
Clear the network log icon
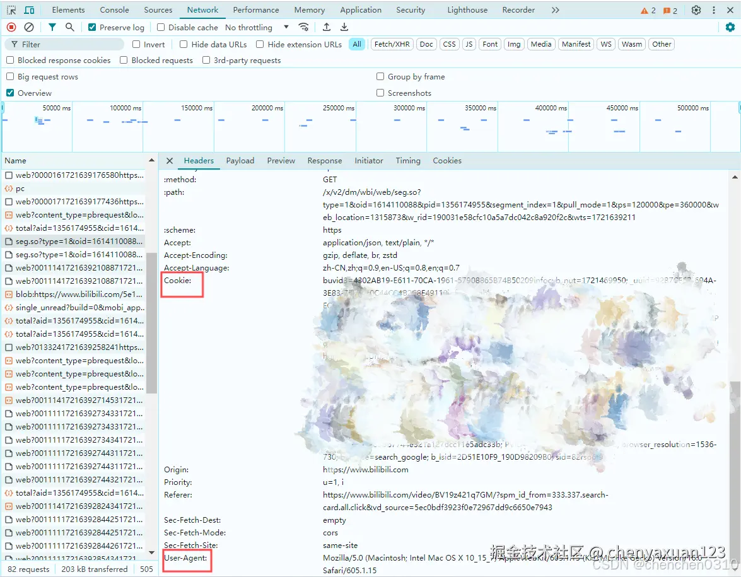pos(29,27)
